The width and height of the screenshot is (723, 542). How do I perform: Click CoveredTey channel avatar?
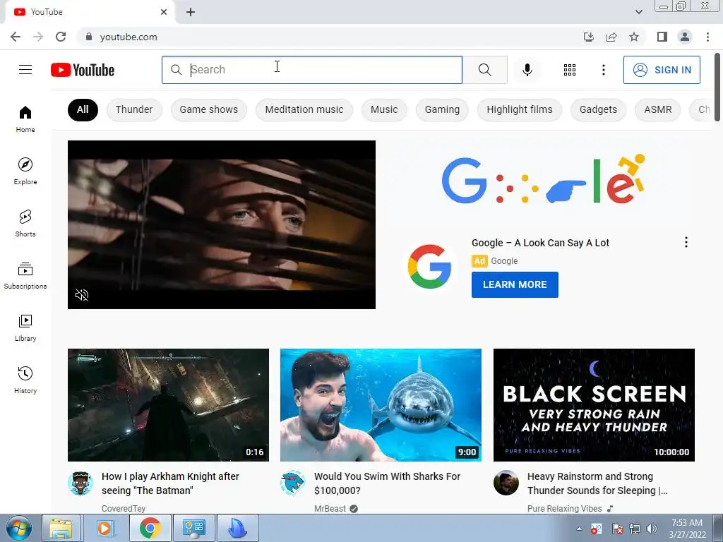point(80,483)
